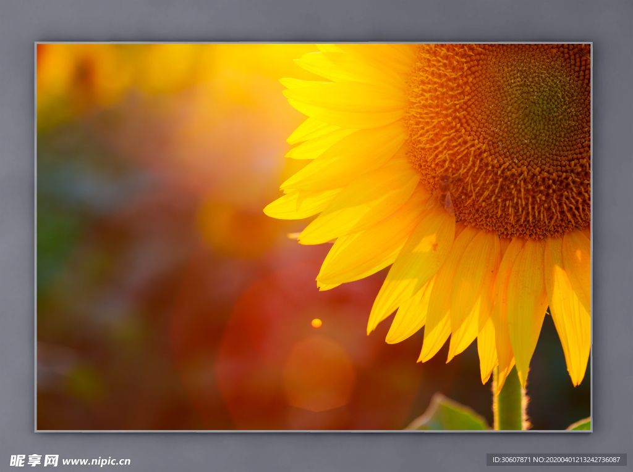Click the framed sunflower photo
The height and width of the screenshot is (472, 633).
(x=313, y=237)
